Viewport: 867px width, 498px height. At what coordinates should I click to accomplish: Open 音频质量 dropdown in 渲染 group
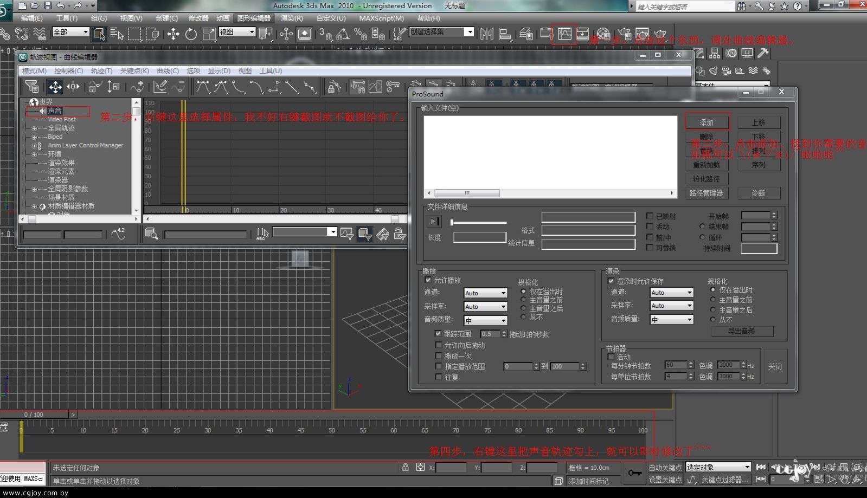(672, 319)
